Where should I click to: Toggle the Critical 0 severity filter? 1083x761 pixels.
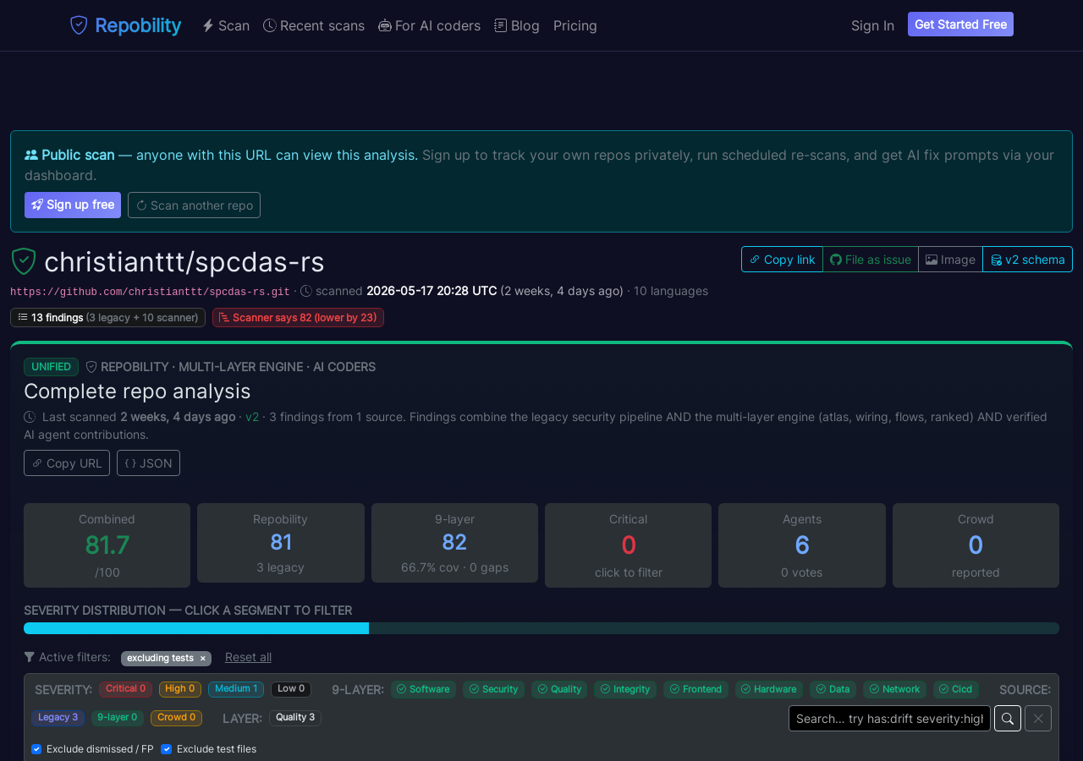125,689
